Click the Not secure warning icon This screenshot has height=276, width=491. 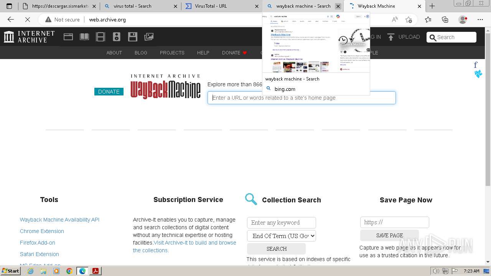pos(48,20)
